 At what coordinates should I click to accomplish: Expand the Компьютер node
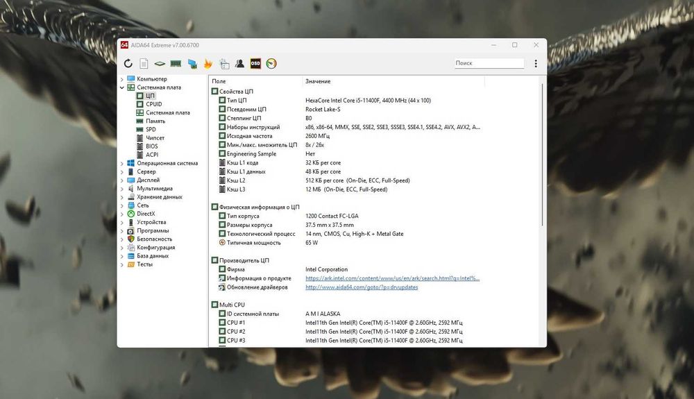[x=122, y=79]
